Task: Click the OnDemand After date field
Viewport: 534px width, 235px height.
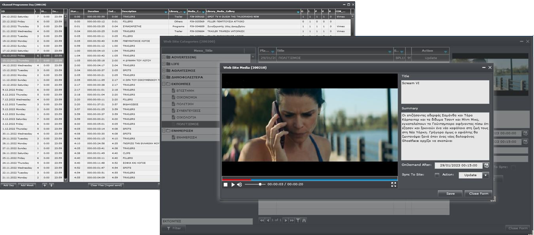Action: click(x=458, y=166)
